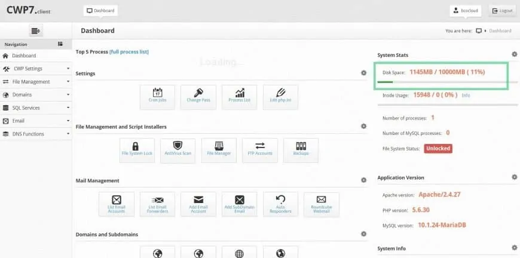This screenshot has height=258, width=520.
Task: Open the Dashboard tab in top bar
Action: [x=100, y=11]
